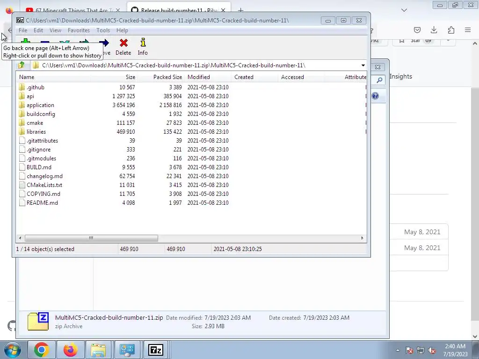
Task: Open the Edit menu in 7-Zip
Action: (38, 30)
